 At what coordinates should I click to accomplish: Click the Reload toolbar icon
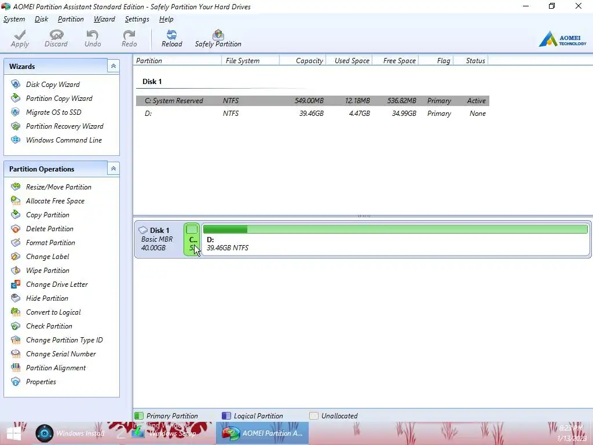click(171, 35)
